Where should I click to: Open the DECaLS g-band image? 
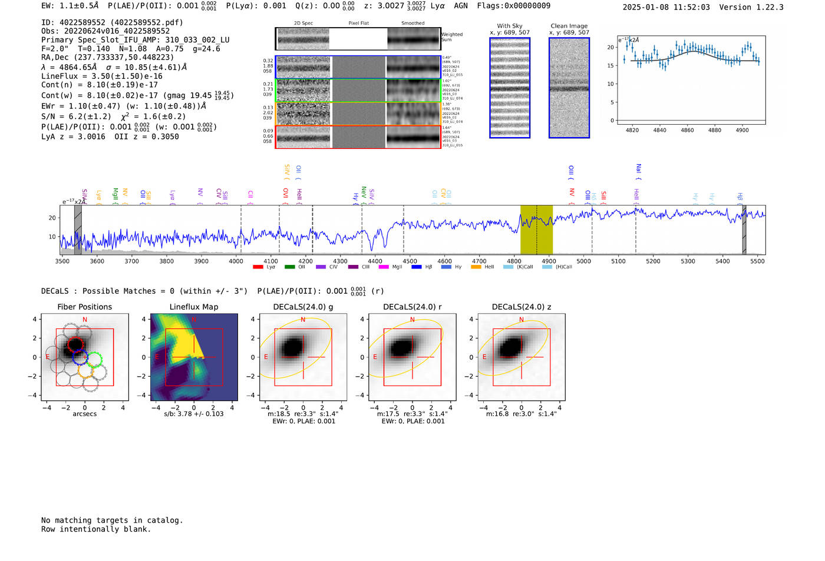pos(303,357)
